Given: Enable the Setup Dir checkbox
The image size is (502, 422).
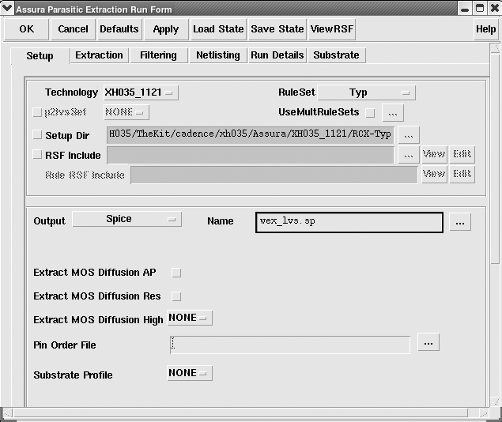Looking at the screenshot, I should click(x=37, y=134).
